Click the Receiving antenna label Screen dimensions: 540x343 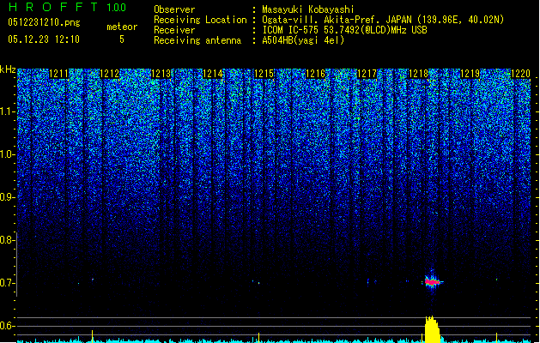click(x=197, y=40)
